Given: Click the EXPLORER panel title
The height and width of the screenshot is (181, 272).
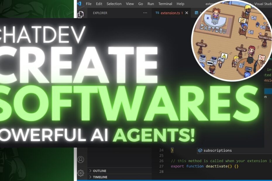Looking at the screenshot, I should [x=100, y=13].
